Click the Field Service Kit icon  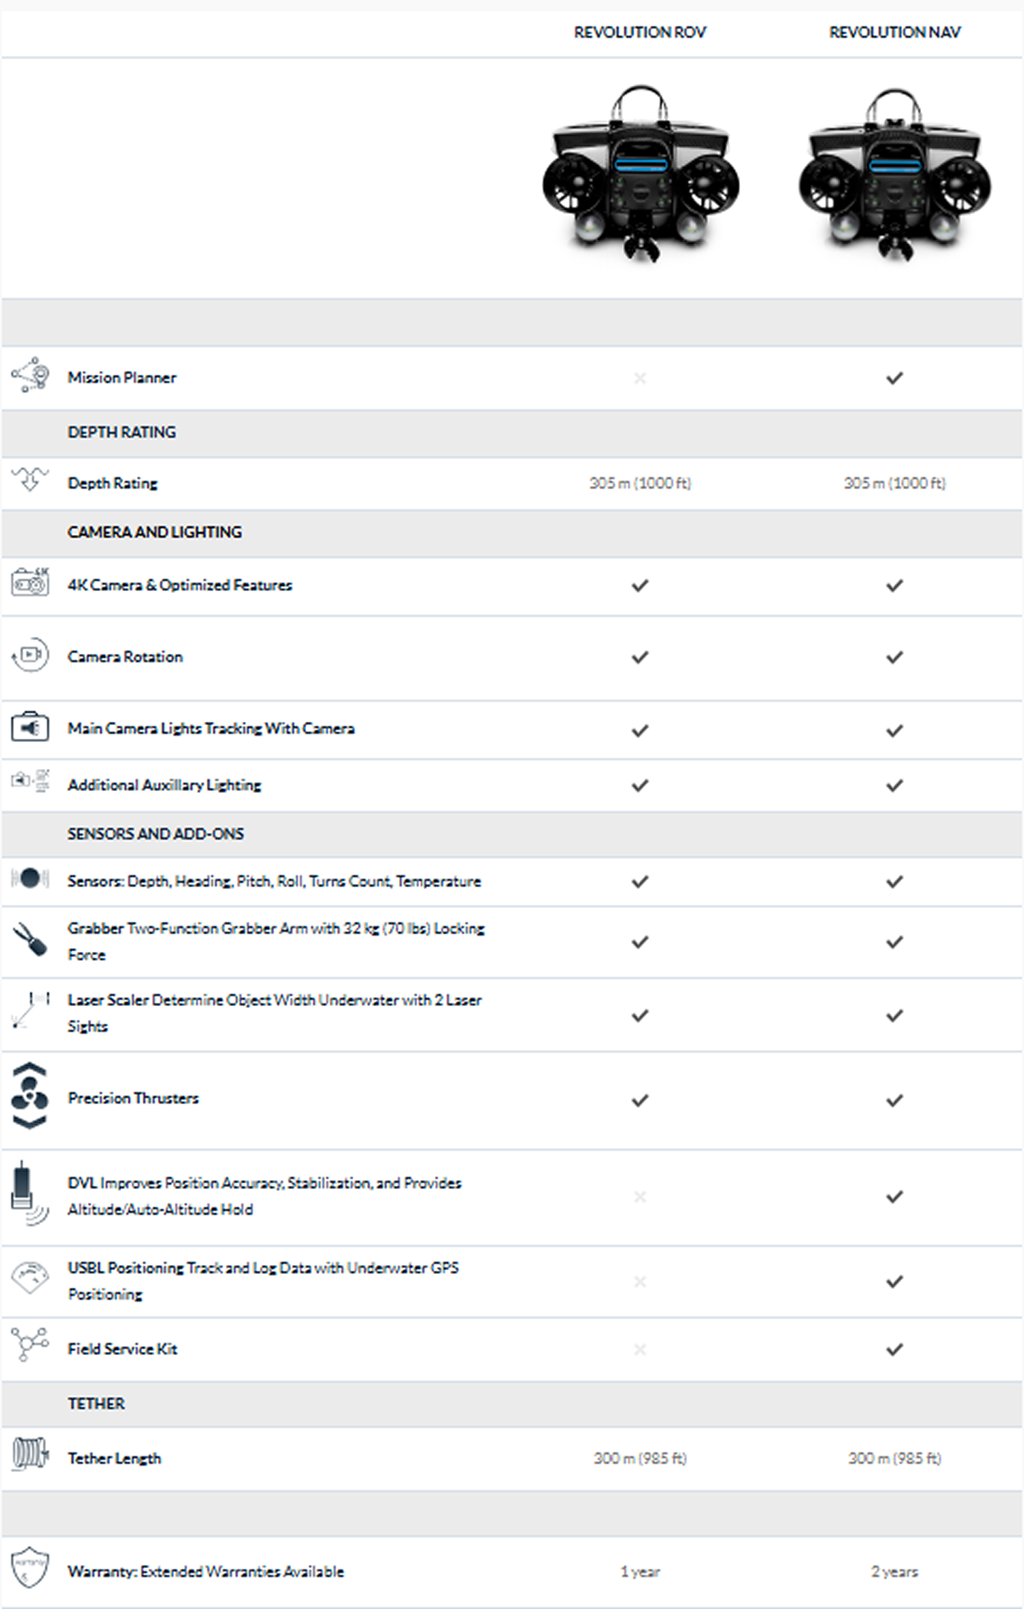(x=30, y=1344)
